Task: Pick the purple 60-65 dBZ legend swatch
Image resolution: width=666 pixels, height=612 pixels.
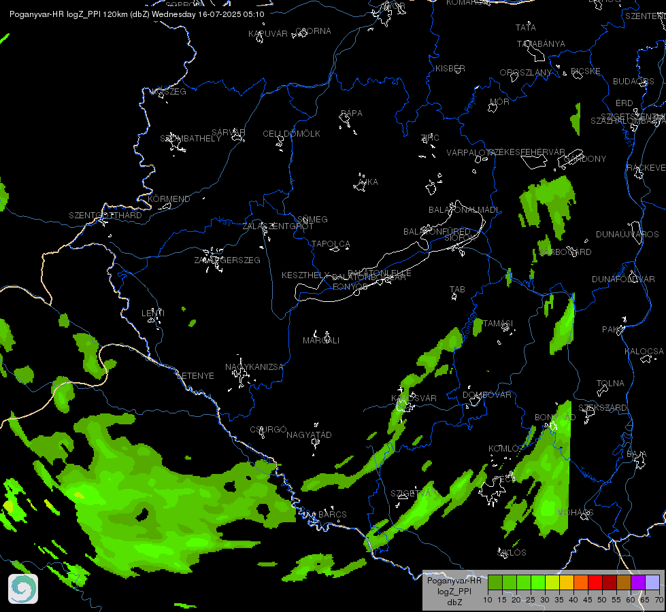Action: coord(637,582)
